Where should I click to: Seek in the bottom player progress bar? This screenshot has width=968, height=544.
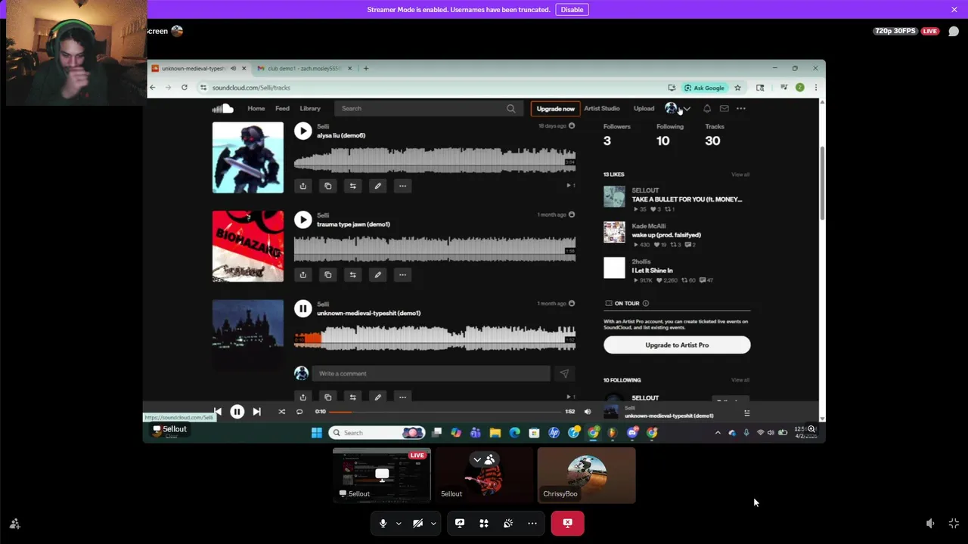445,412
